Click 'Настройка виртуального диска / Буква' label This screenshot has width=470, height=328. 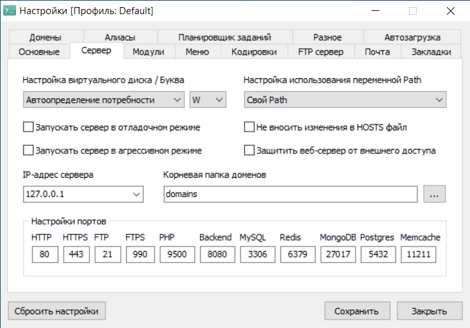pyautogui.click(x=104, y=80)
